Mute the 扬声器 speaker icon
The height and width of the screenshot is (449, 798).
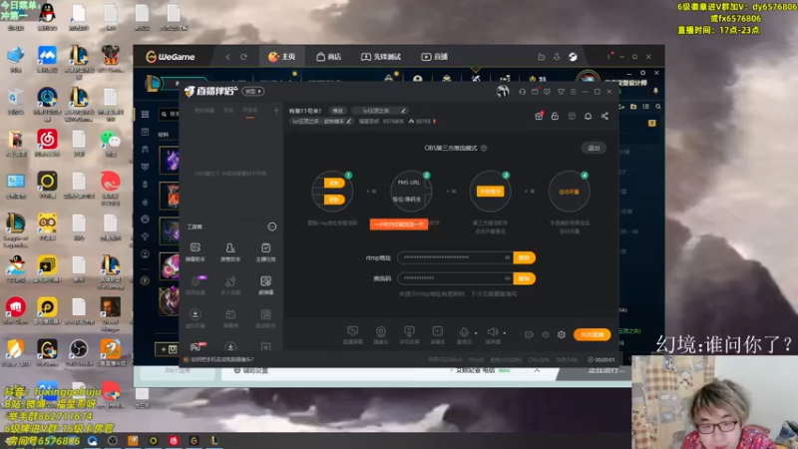[492, 332]
